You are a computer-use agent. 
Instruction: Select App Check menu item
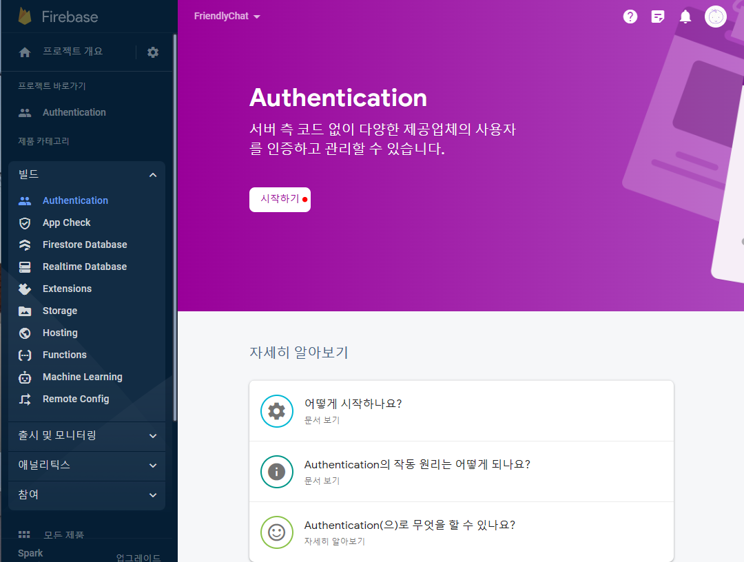point(66,222)
